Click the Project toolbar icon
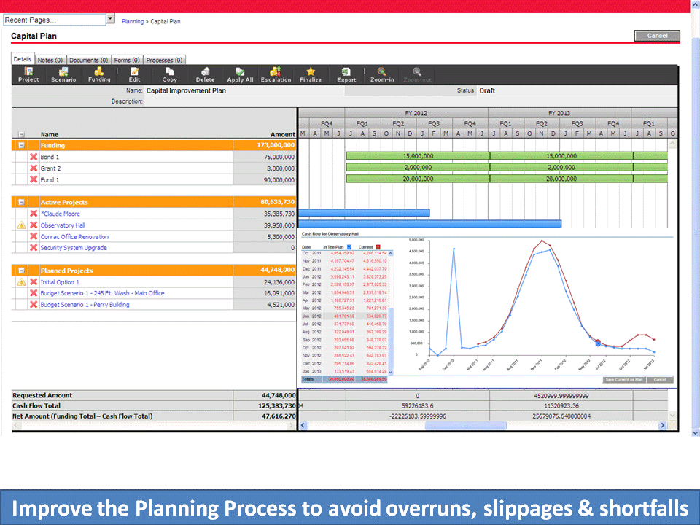Screen dimensions: 700x525 click(x=28, y=74)
